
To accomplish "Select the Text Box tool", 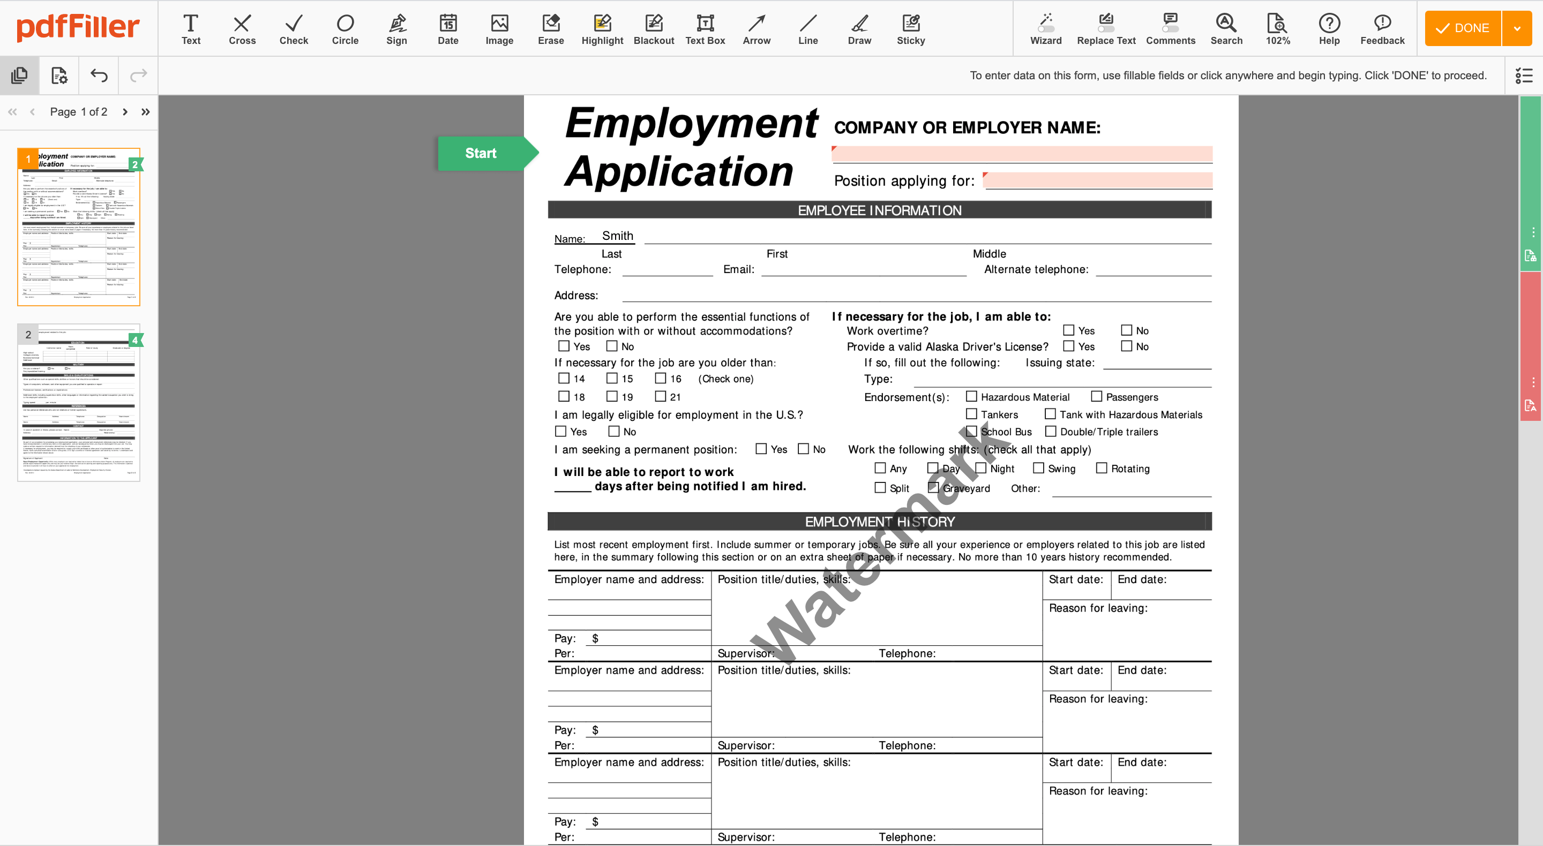I will pyautogui.click(x=705, y=29).
